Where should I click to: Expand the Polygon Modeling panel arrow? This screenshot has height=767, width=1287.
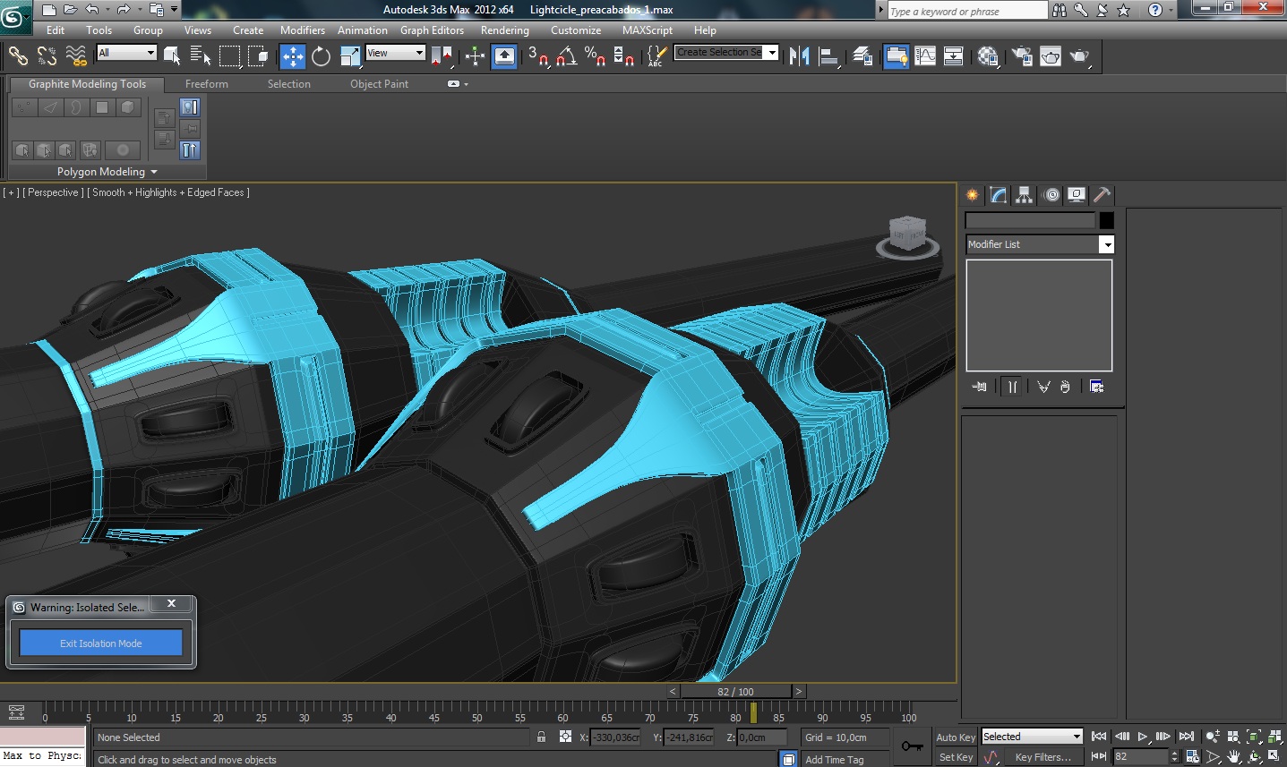click(x=154, y=172)
